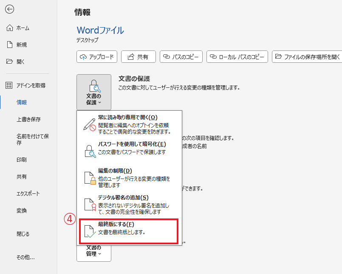The image size is (342, 274).
Task: Click the アップロード button
Action: tap(96, 56)
